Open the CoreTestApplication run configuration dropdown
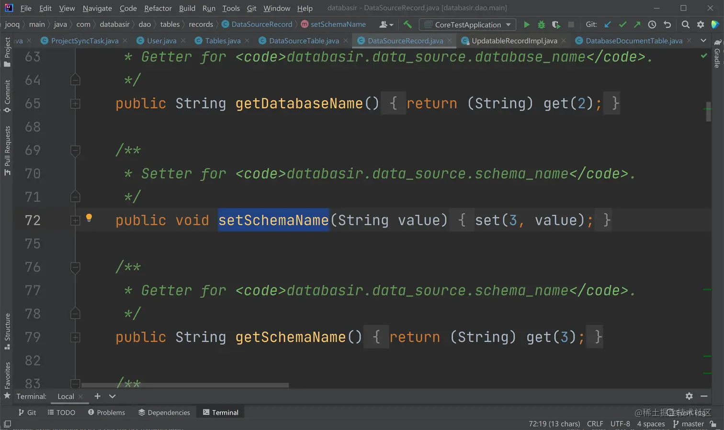 468,24
